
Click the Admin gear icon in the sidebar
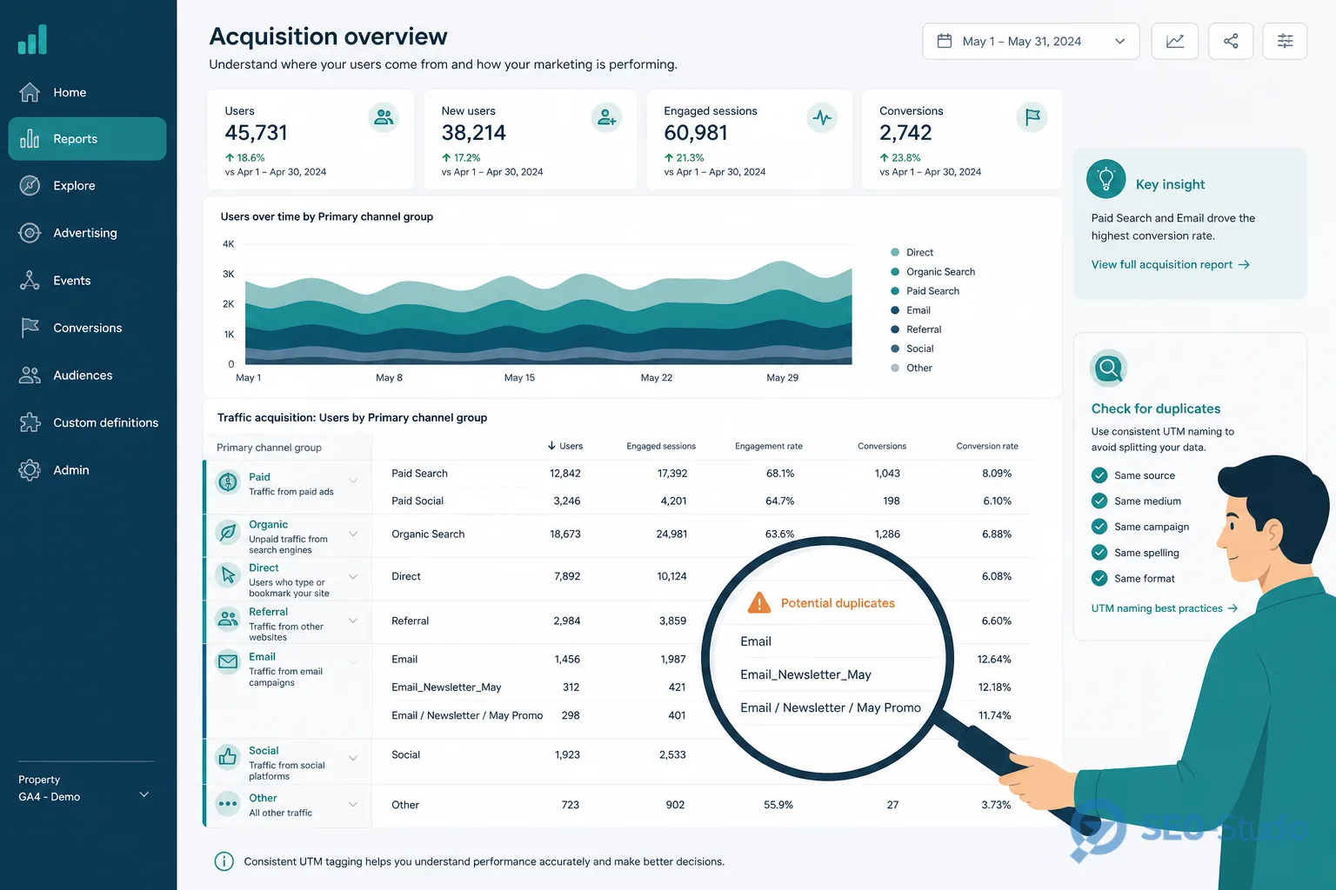[x=30, y=470]
